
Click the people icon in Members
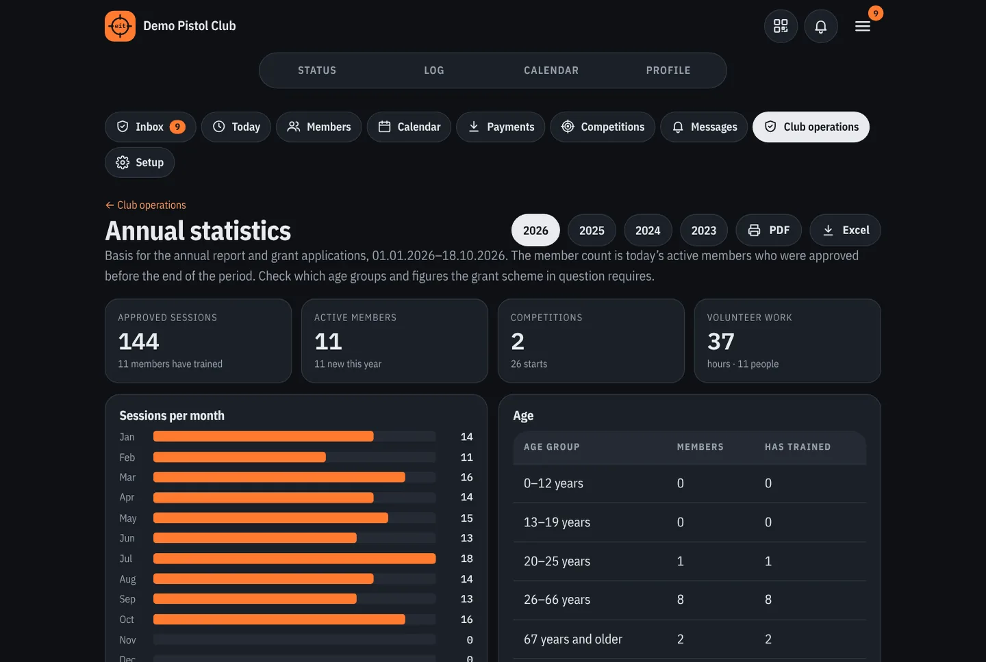coord(294,127)
